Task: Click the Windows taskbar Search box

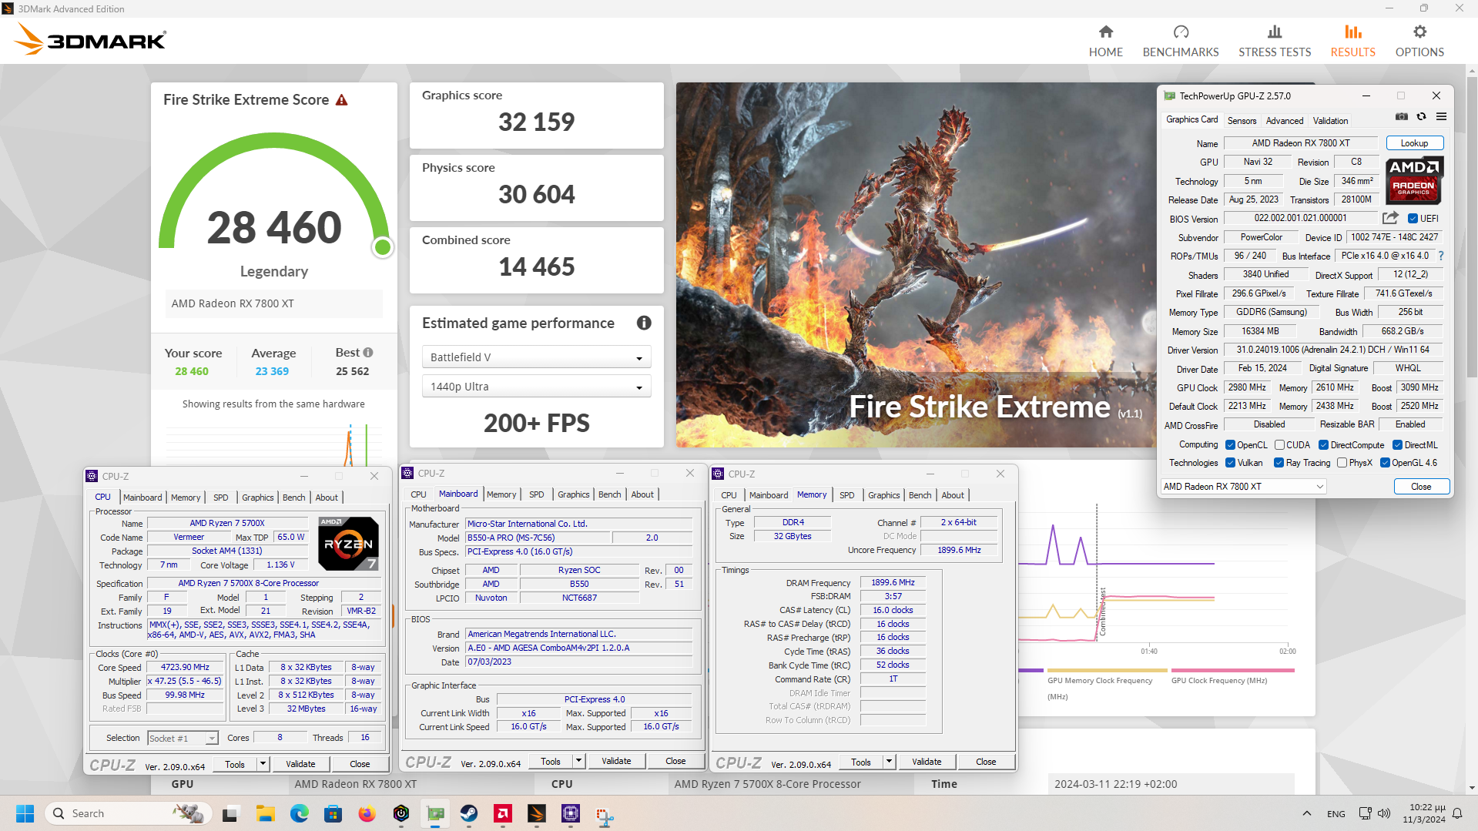Action: point(128,813)
